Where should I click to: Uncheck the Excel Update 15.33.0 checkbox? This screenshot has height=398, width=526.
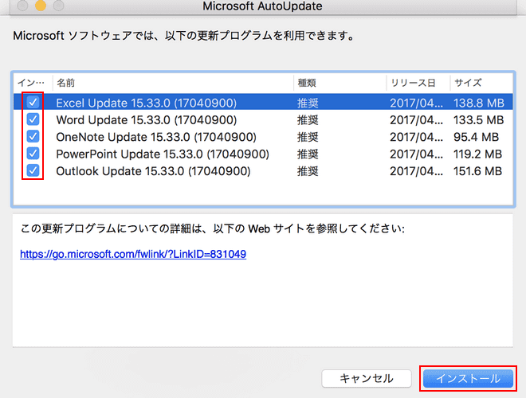click(33, 102)
